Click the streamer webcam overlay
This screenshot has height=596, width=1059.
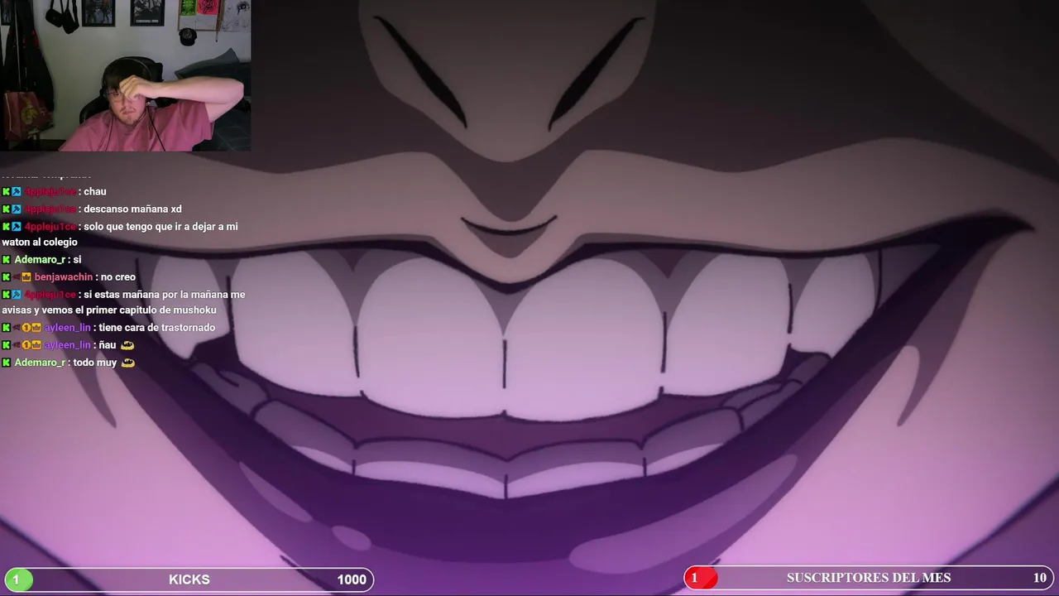125,75
